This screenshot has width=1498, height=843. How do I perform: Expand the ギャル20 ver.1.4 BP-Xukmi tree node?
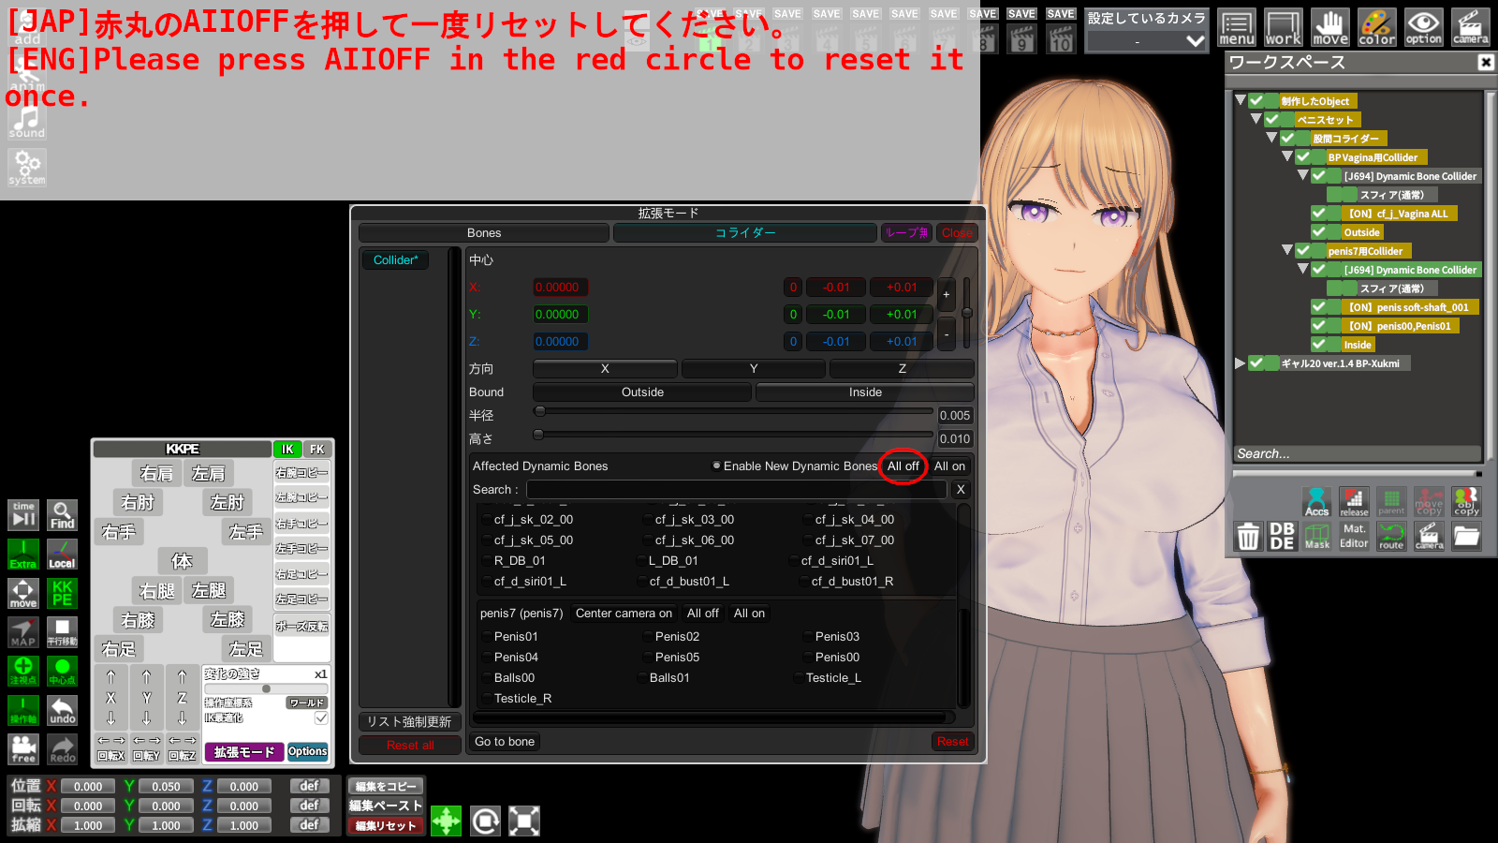coord(1240,363)
